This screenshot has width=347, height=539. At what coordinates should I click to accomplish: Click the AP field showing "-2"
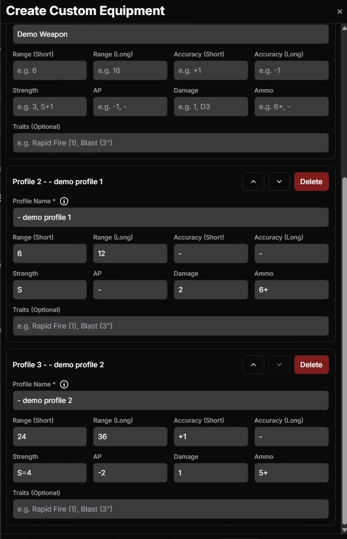click(x=130, y=472)
